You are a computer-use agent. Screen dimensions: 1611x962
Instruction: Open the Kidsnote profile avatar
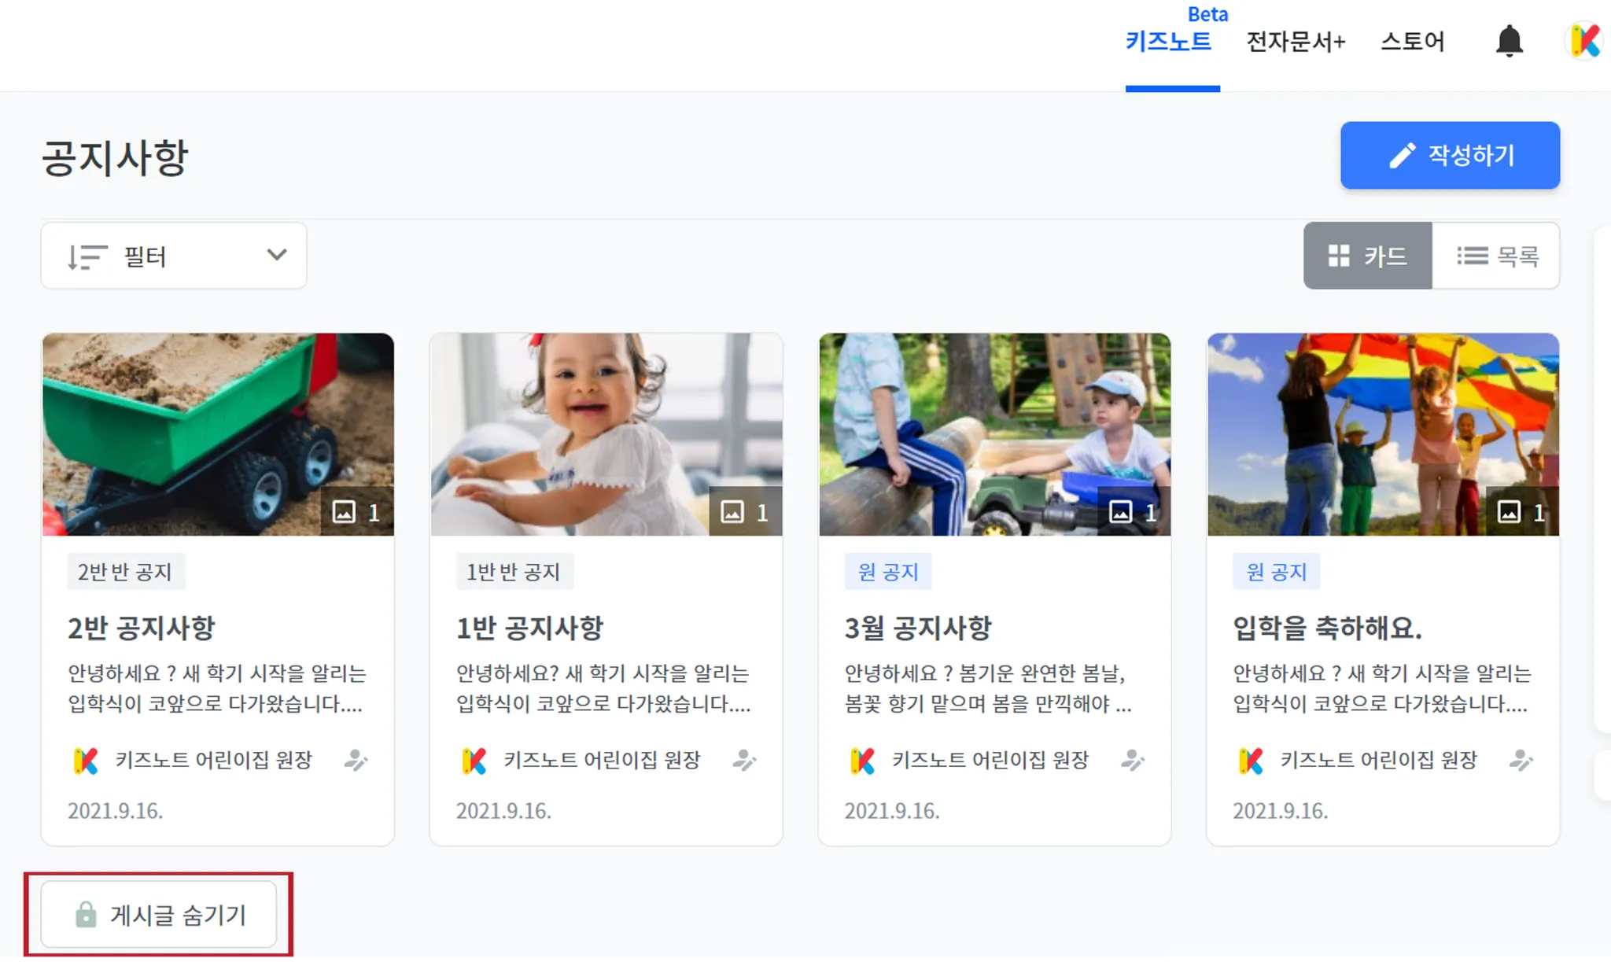(x=1583, y=41)
